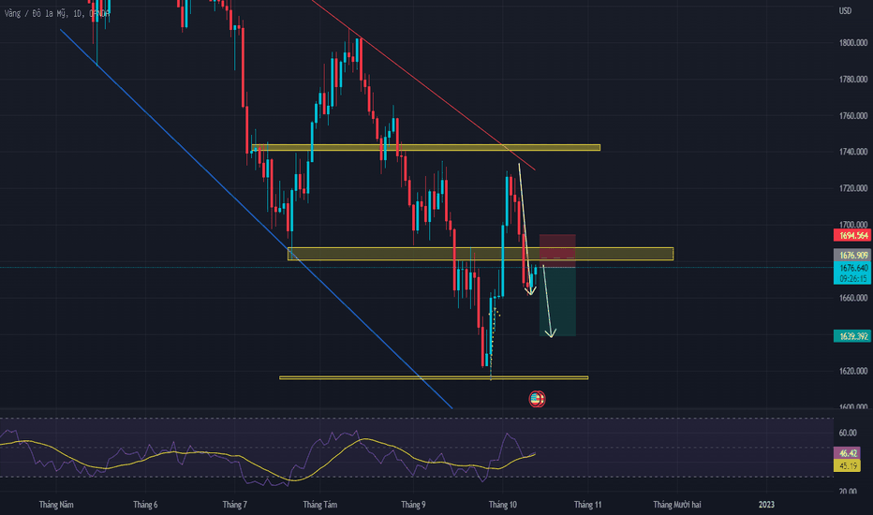Select the red stop-loss zone of short position

click(557, 251)
